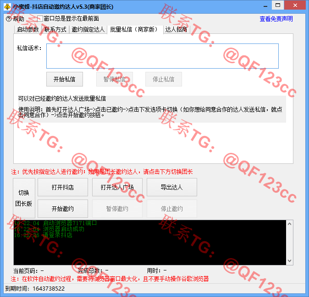Click log line 启动浏览器7171端口
Viewport: 309px width, 297px height.
(55, 223)
